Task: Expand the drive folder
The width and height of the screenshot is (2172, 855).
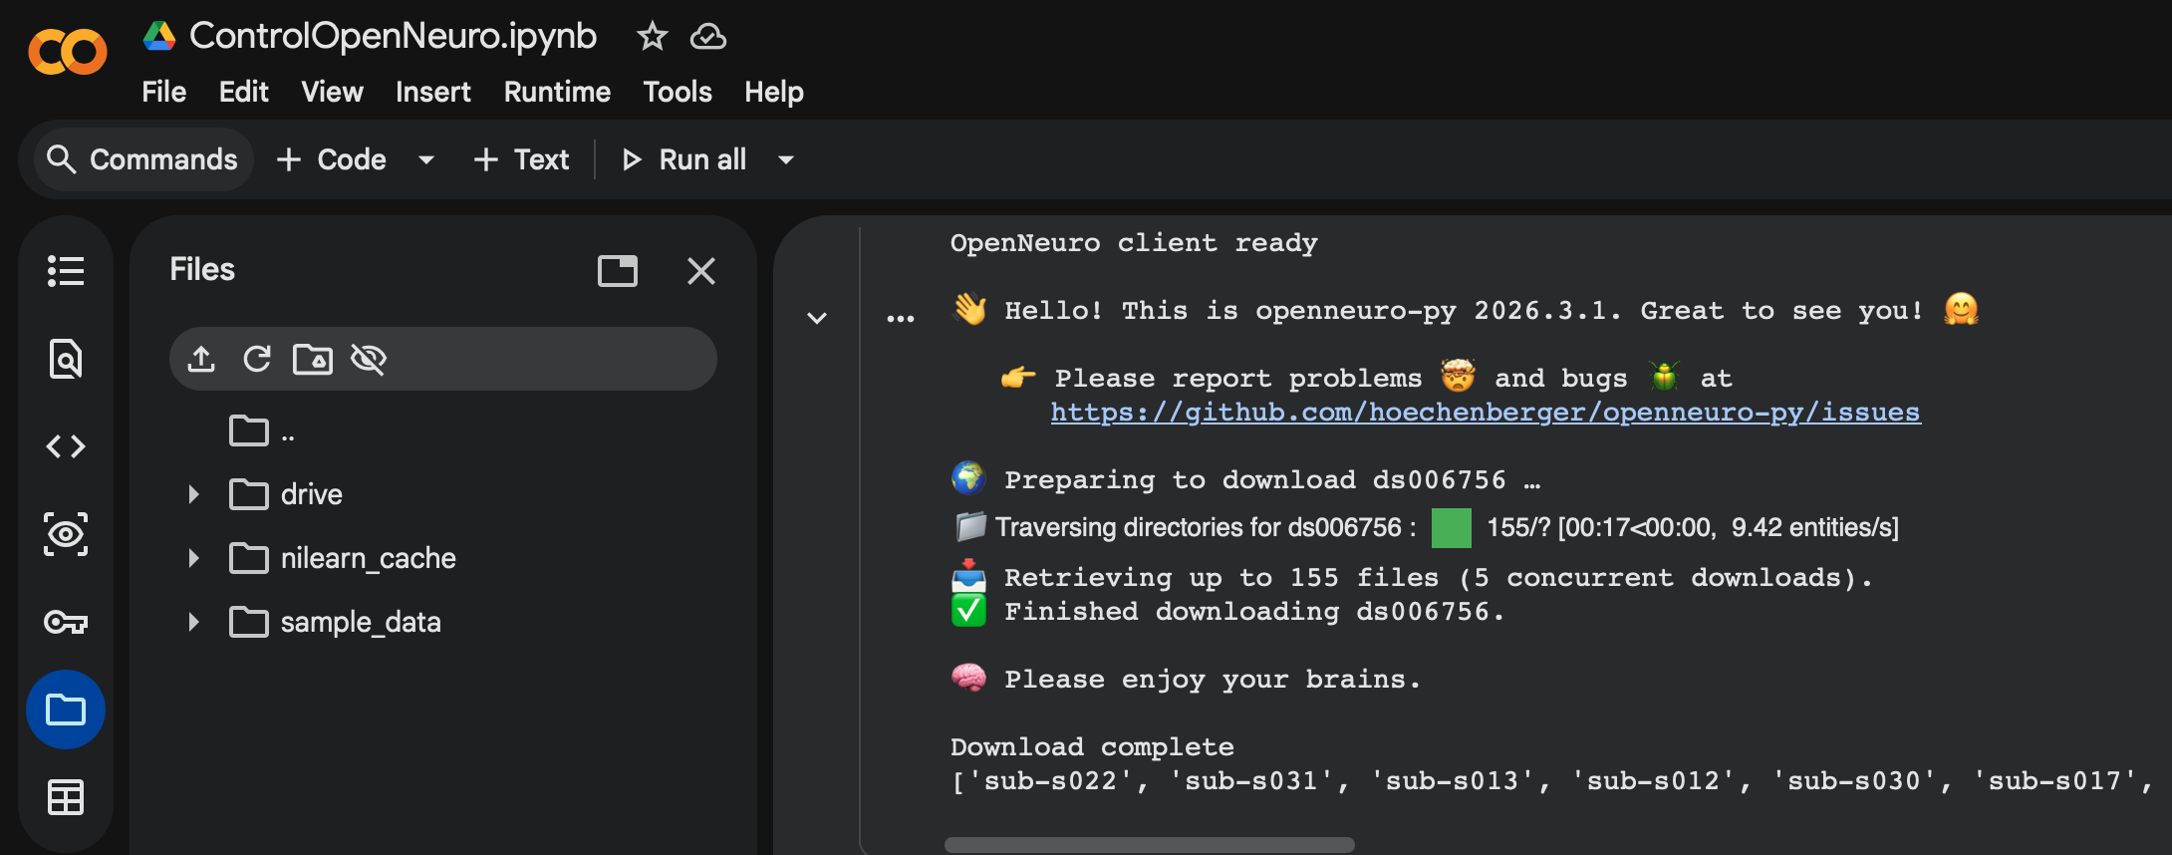Action: 194,494
